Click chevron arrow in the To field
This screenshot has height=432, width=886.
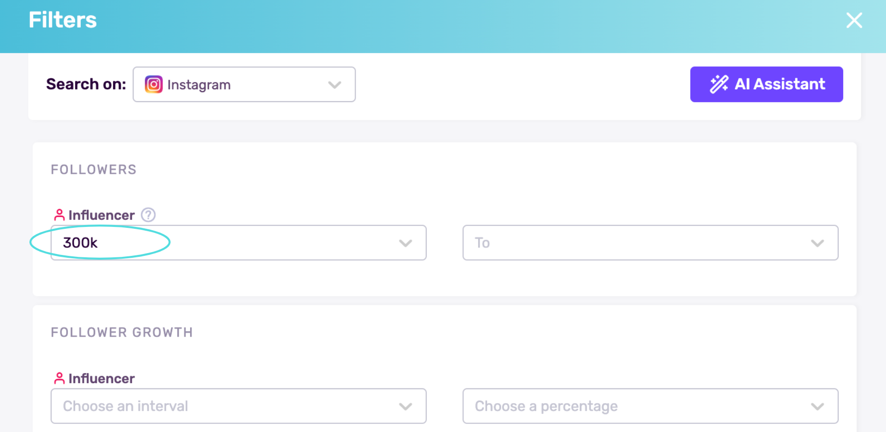tap(817, 243)
